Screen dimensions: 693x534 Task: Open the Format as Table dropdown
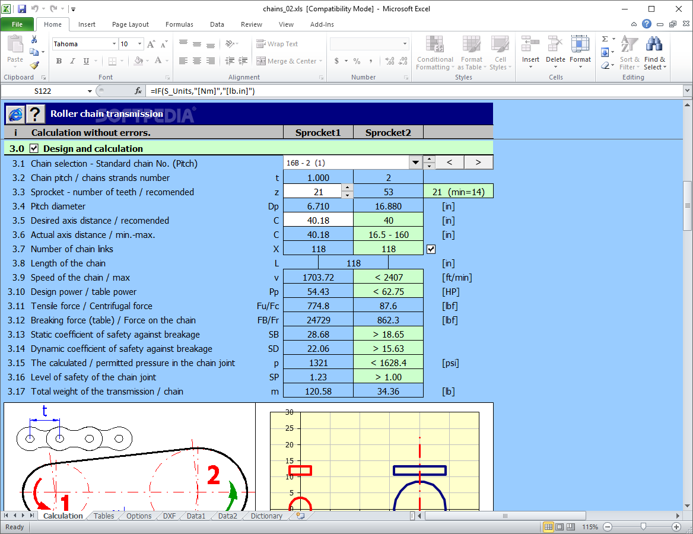472,53
